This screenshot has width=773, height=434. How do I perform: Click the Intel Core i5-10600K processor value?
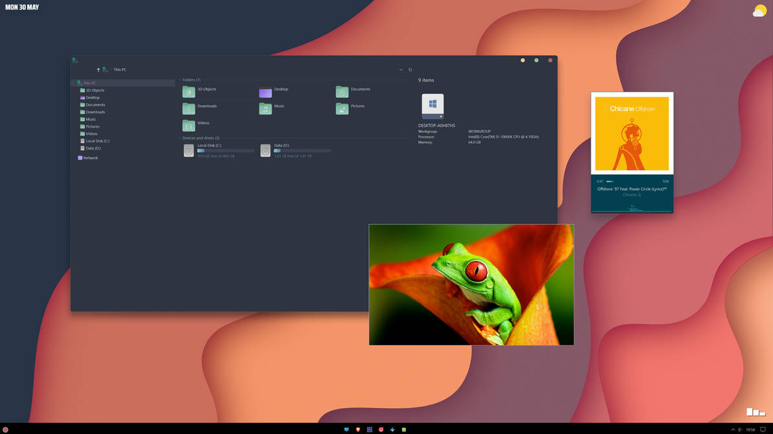click(x=503, y=137)
